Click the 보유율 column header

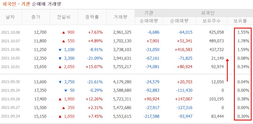pos(240,21)
